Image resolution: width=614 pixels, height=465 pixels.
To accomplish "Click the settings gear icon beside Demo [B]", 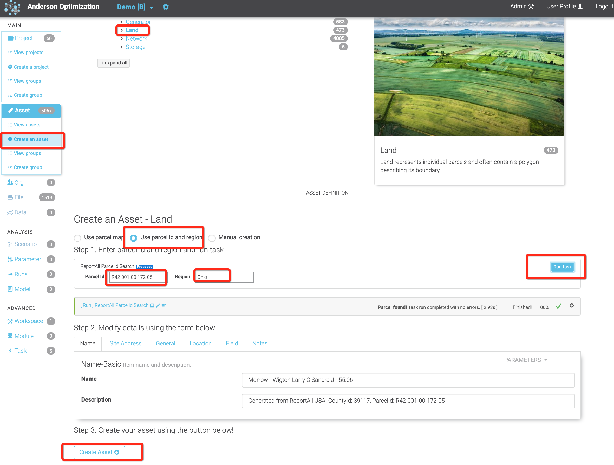I will (166, 7).
